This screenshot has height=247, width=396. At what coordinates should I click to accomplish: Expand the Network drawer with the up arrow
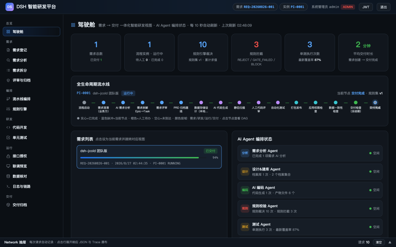click(390, 242)
